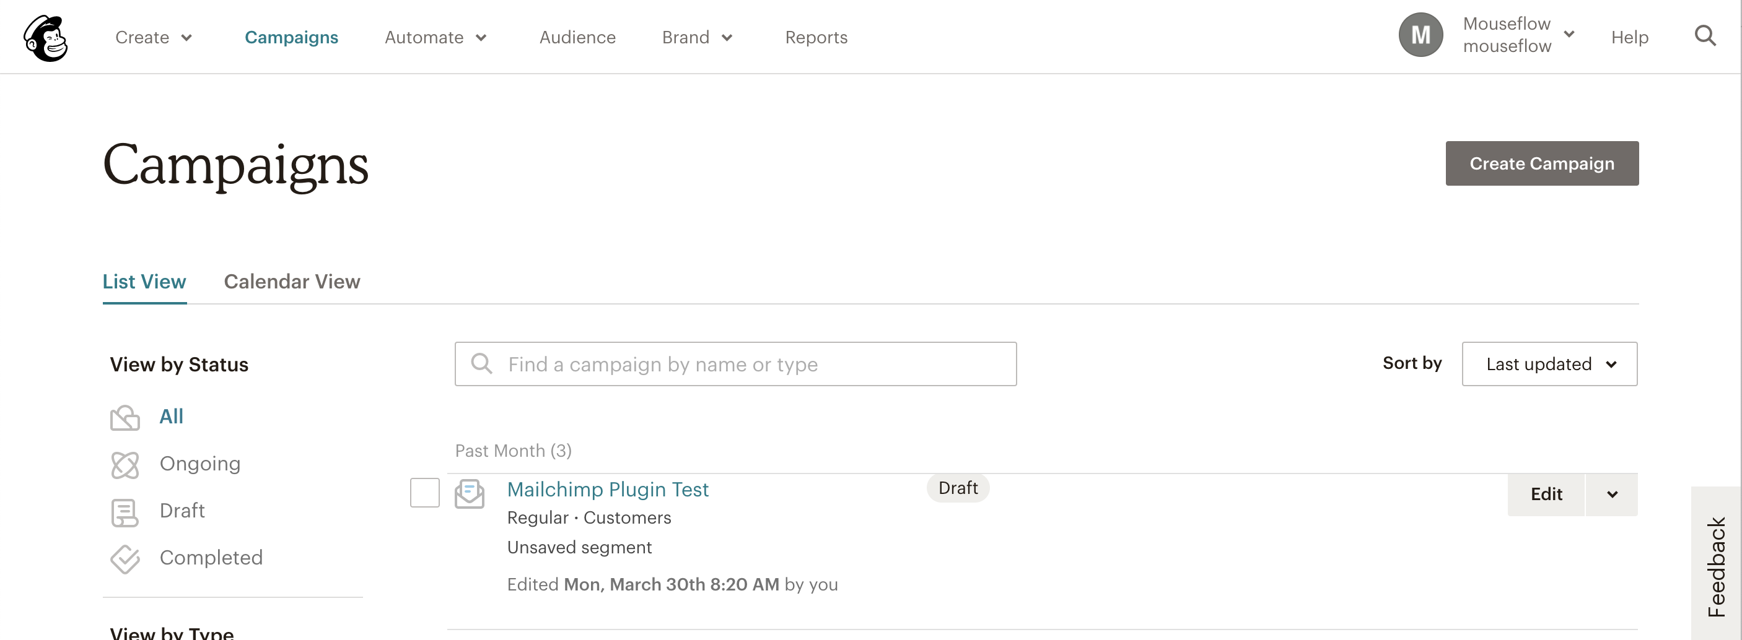Expand the Brand dropdown menu

(697, 37)
